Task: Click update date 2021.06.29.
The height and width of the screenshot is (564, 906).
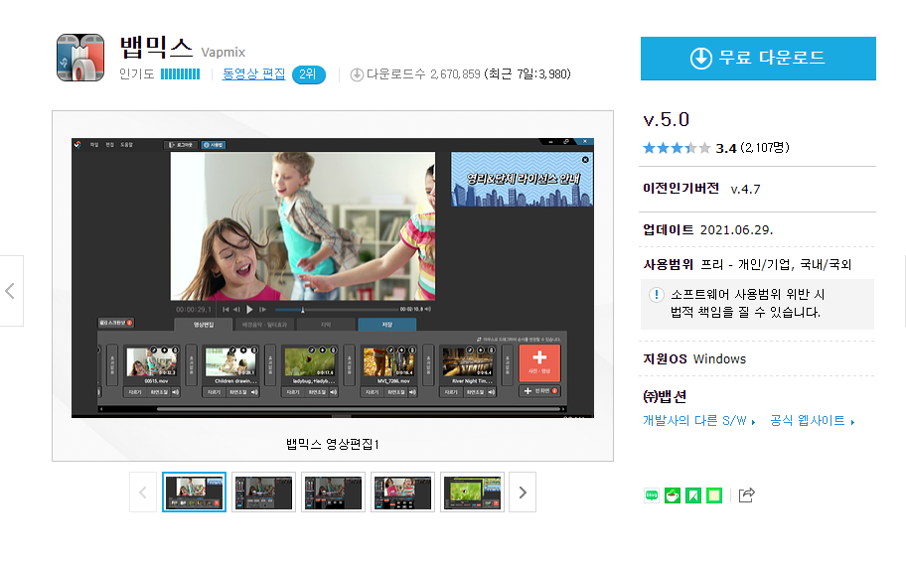Action: (736, 230)
